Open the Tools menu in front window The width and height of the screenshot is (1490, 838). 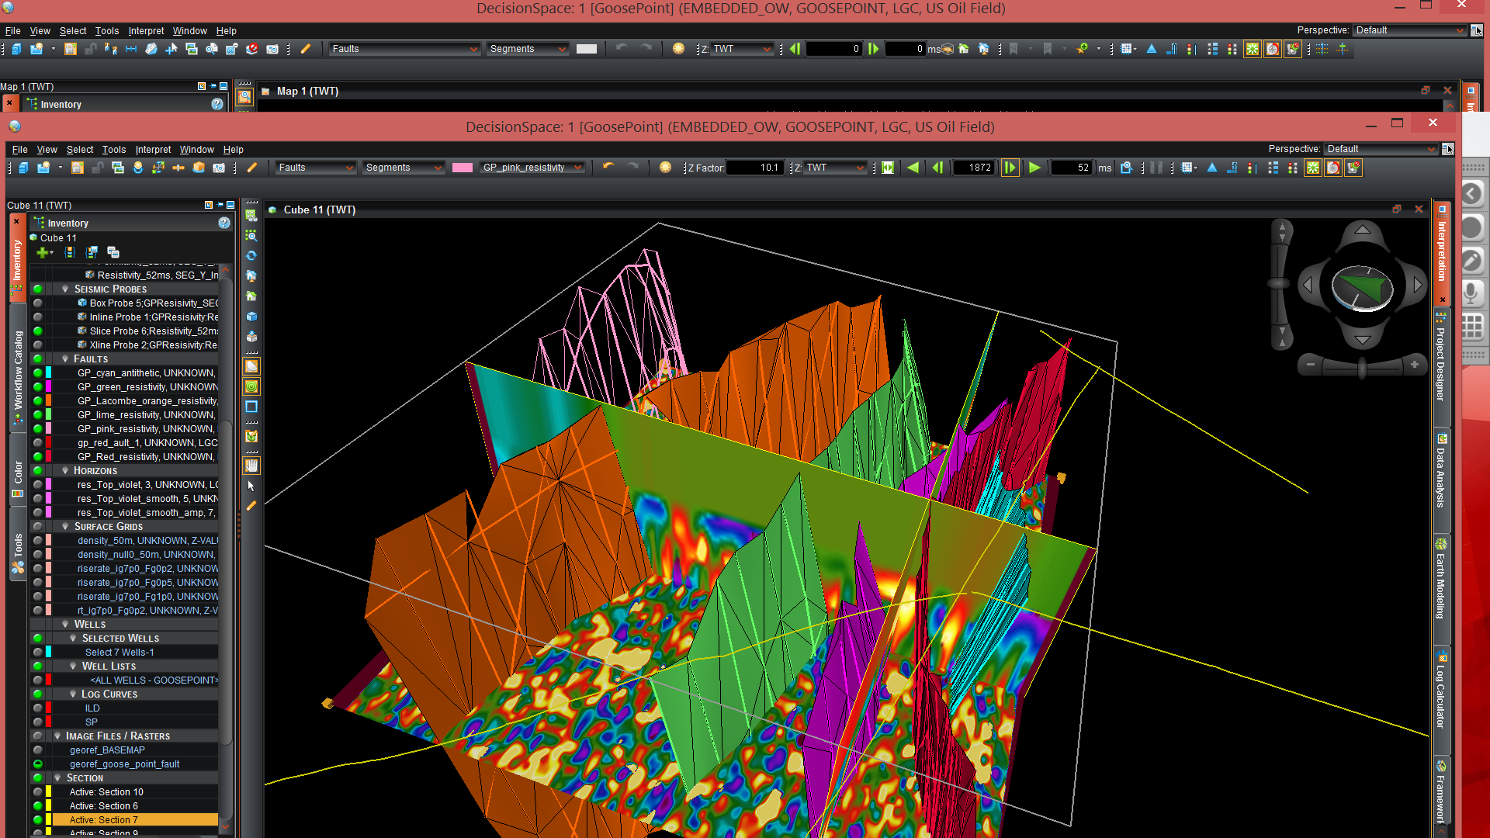click(113, 150)
